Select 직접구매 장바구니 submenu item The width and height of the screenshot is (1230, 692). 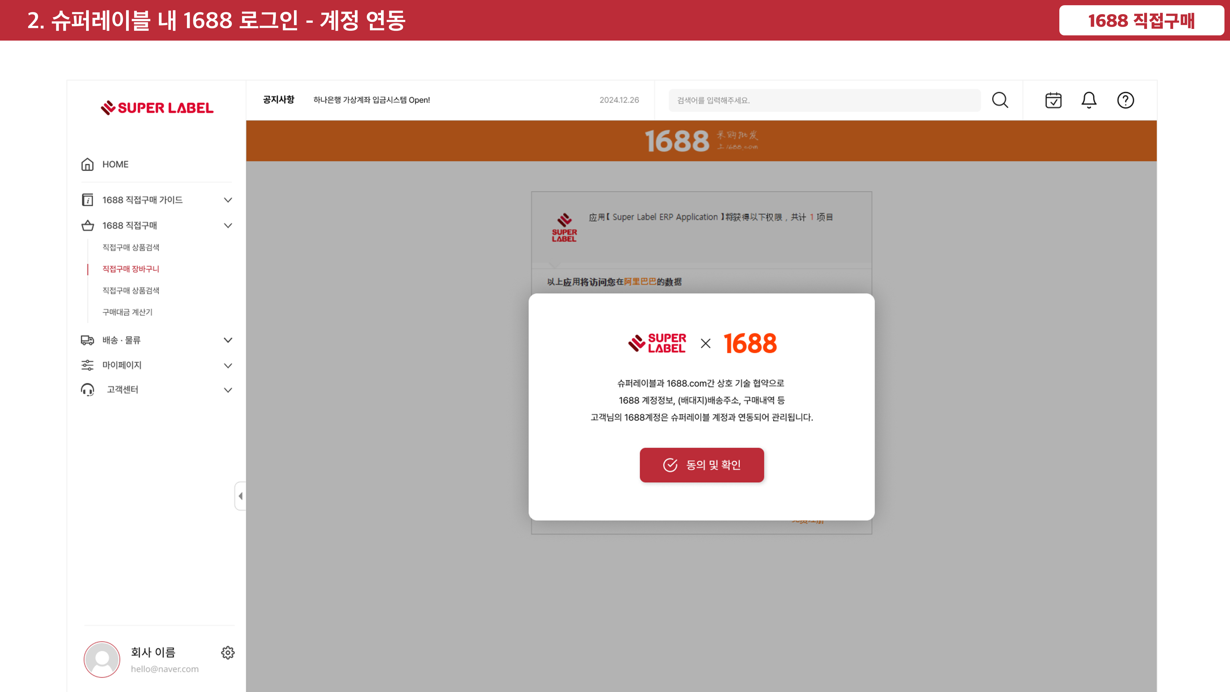(x=131, y=269)
